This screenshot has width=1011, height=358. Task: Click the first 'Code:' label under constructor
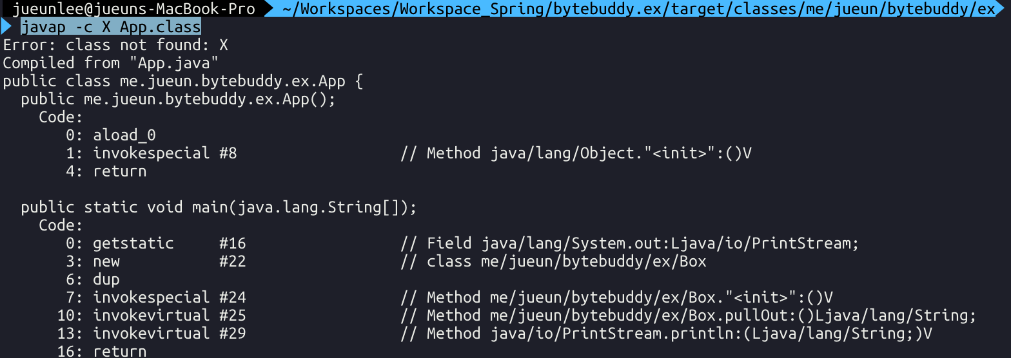click(x=61, y=117)
